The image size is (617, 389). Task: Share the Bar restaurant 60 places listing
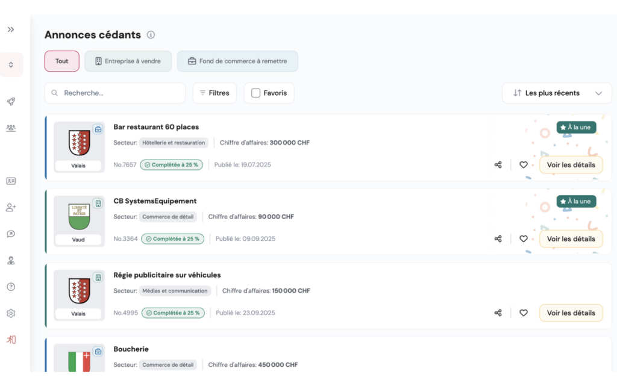click(498, 165)
